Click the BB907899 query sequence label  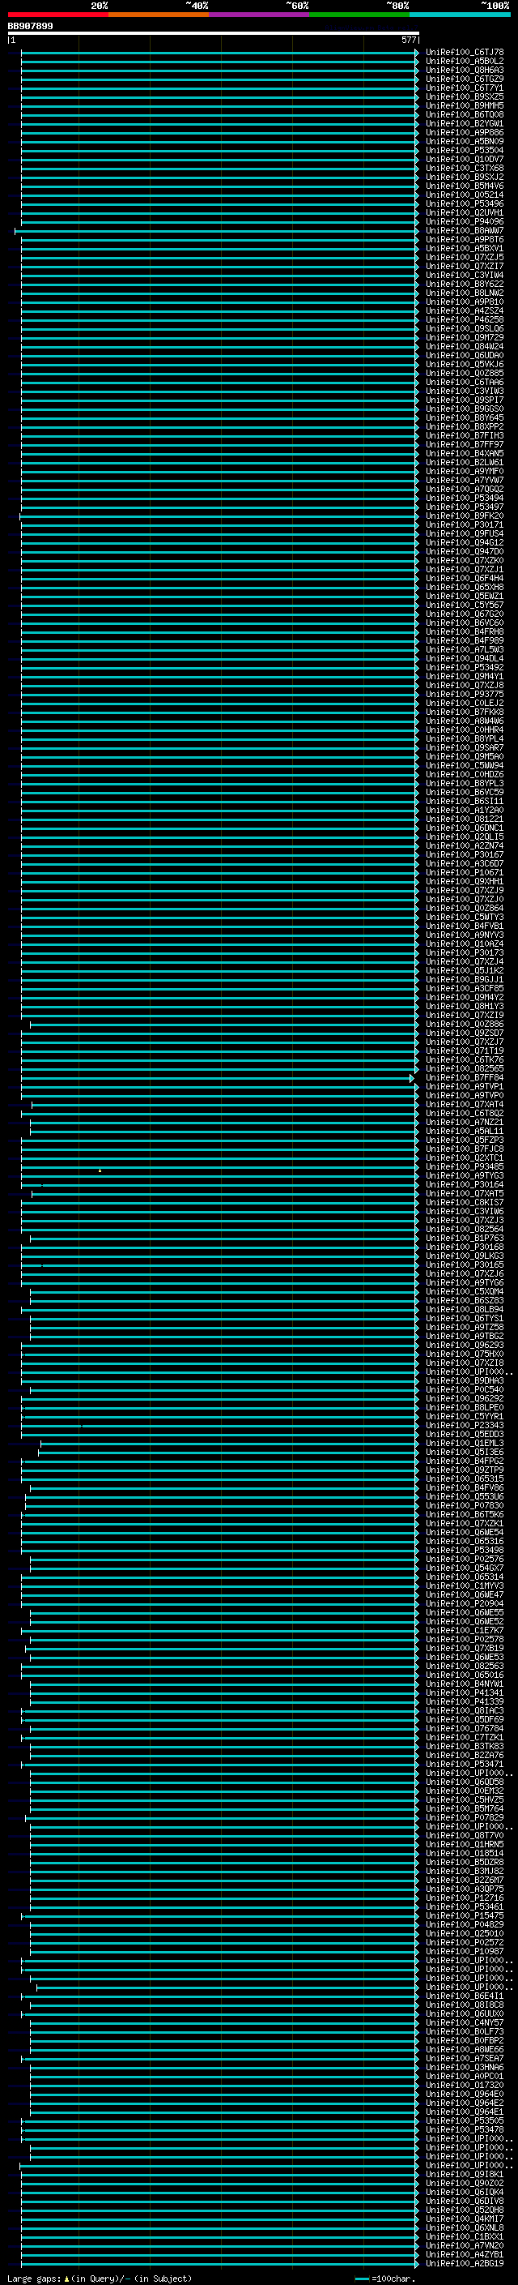(30, 26)
